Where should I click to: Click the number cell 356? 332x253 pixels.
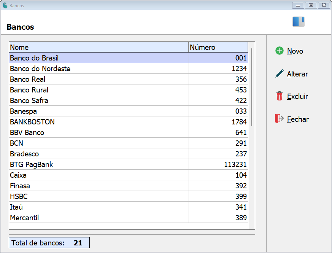[218, 79]
